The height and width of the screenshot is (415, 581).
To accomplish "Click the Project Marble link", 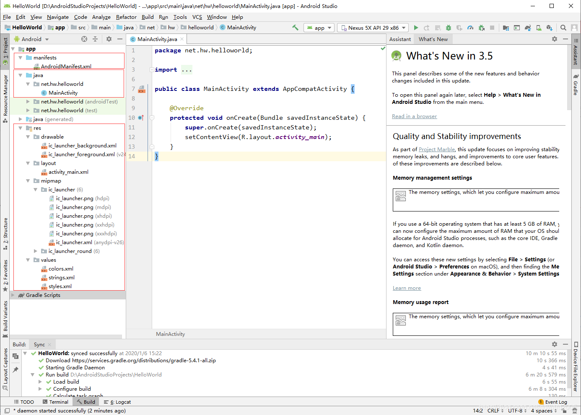I will (436, 150).
